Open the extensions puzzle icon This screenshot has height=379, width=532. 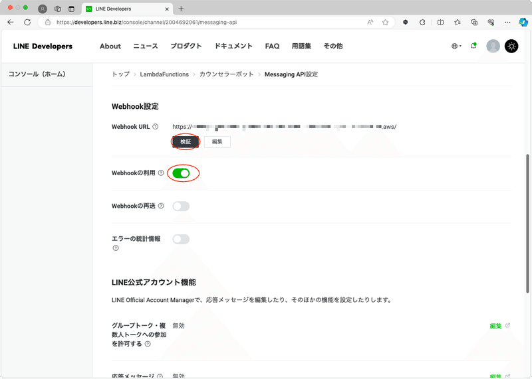(422, 23)
